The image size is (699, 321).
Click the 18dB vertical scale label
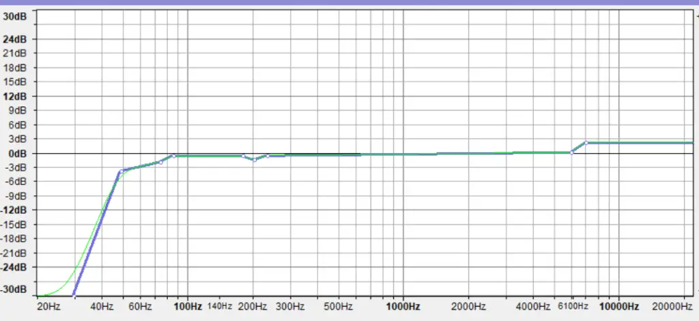click(x=15, y=68)
